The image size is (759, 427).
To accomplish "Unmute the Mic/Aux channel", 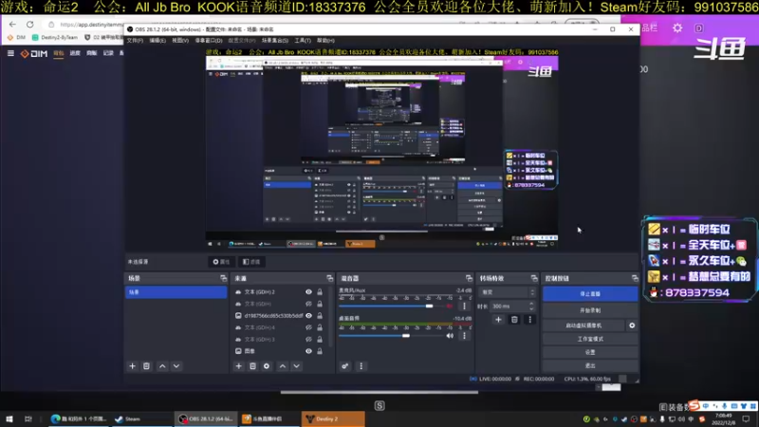I will click(x=450, y=306).
